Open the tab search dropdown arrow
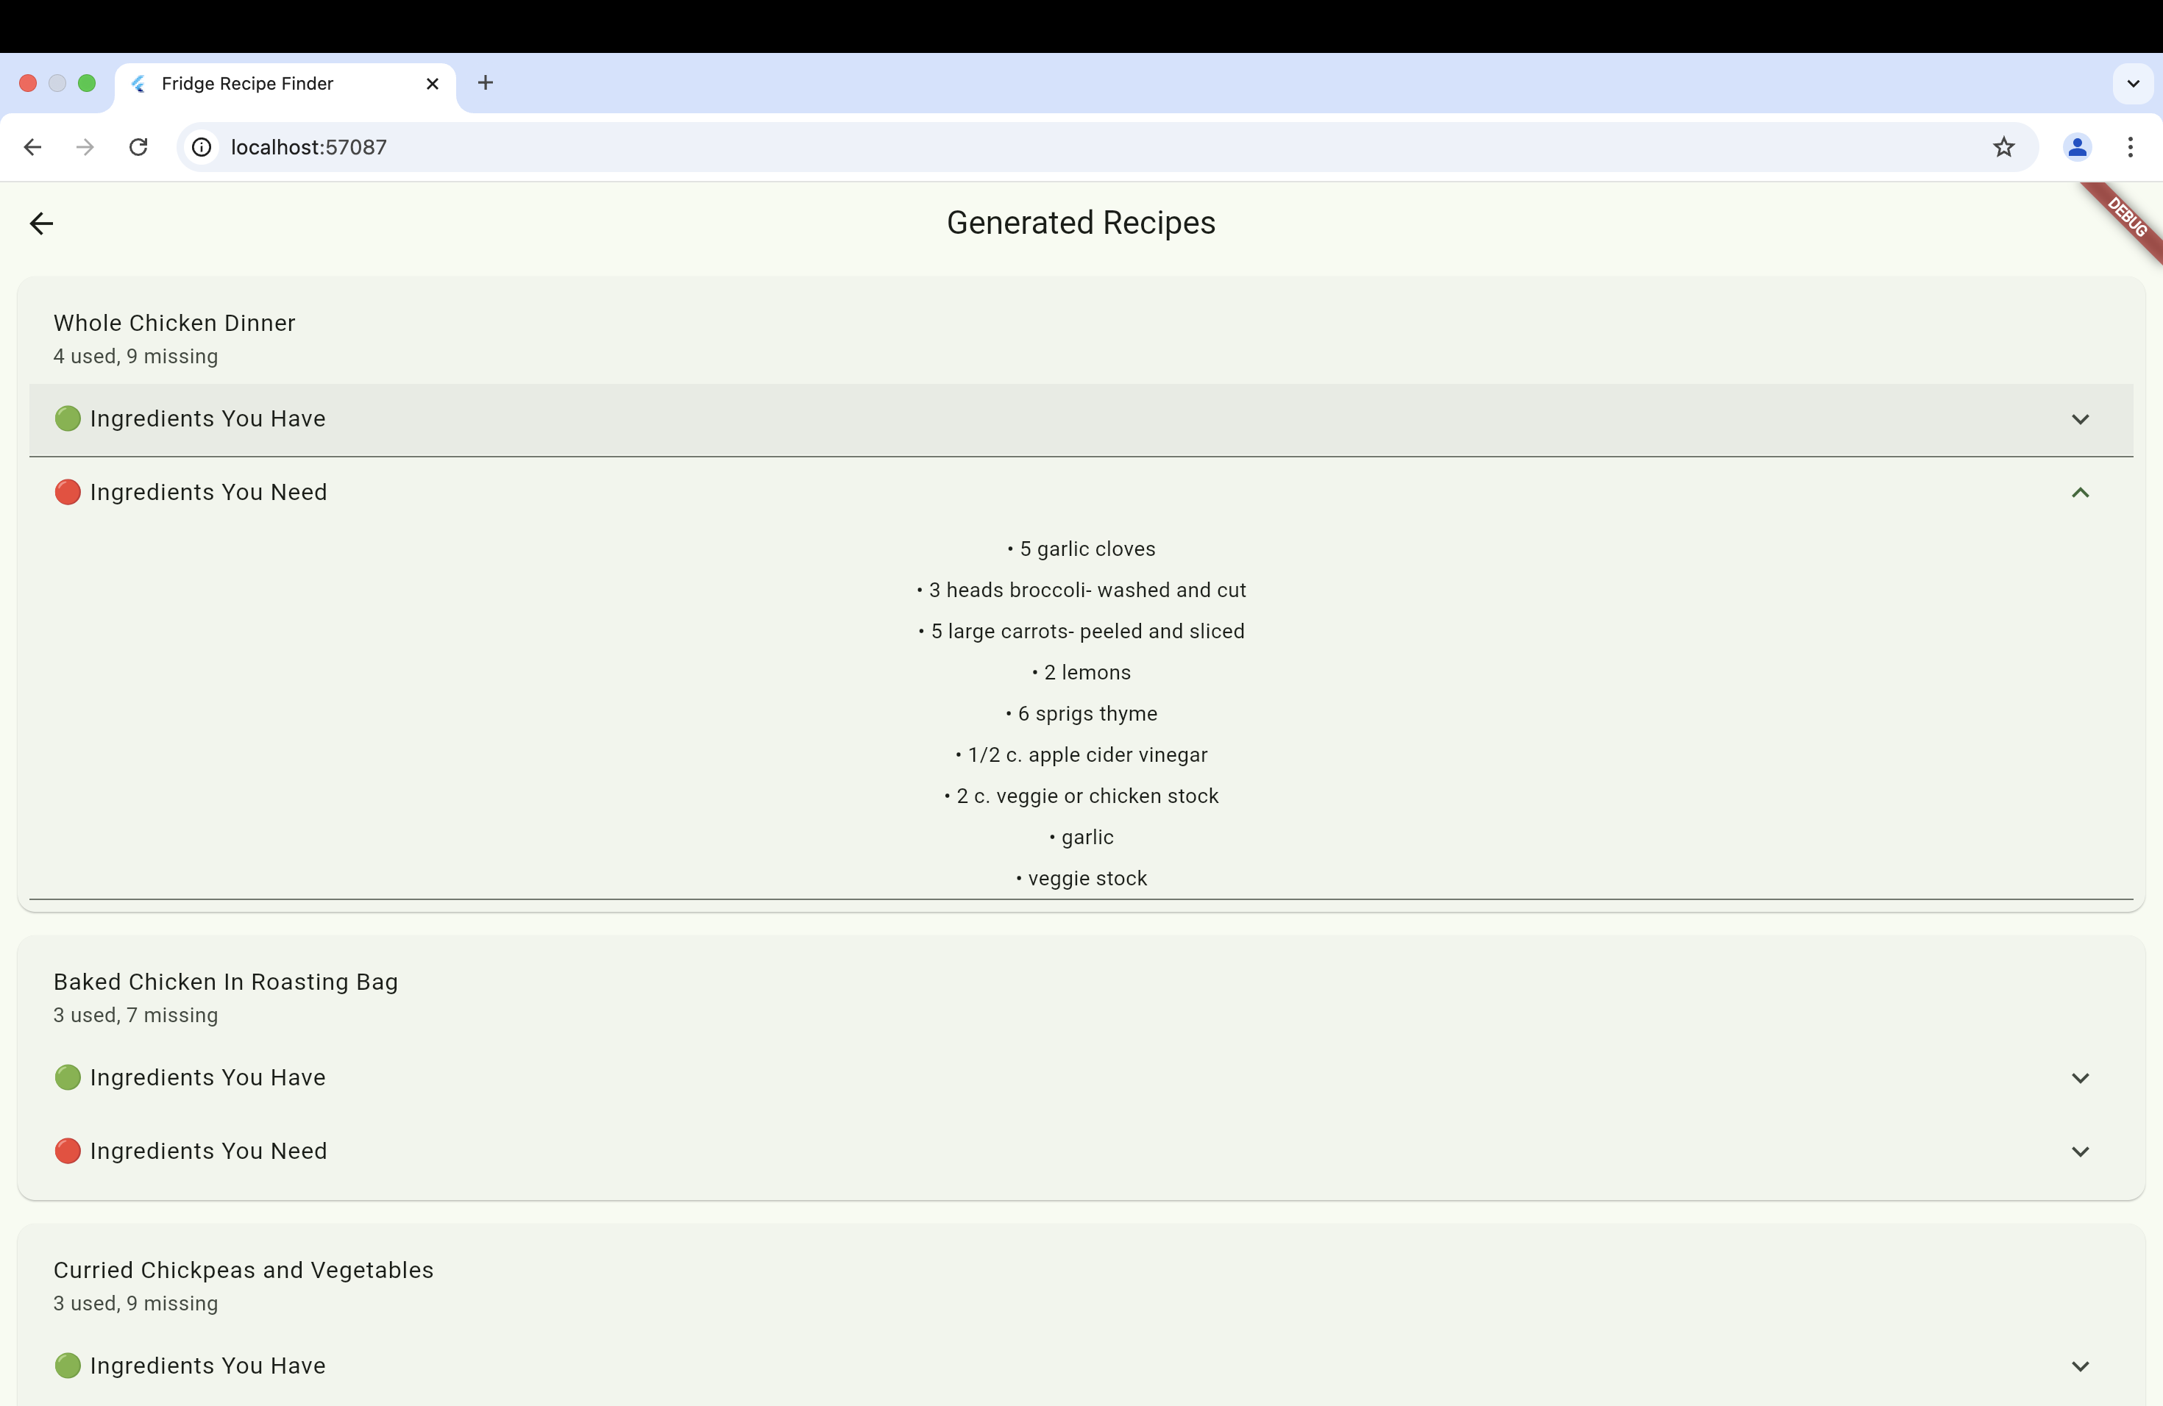This screenshot has height=1406, width=2163. 2132,84
